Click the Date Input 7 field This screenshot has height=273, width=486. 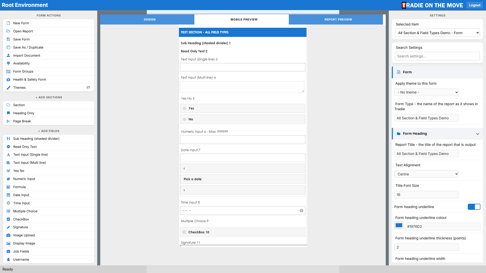[243, 158]
